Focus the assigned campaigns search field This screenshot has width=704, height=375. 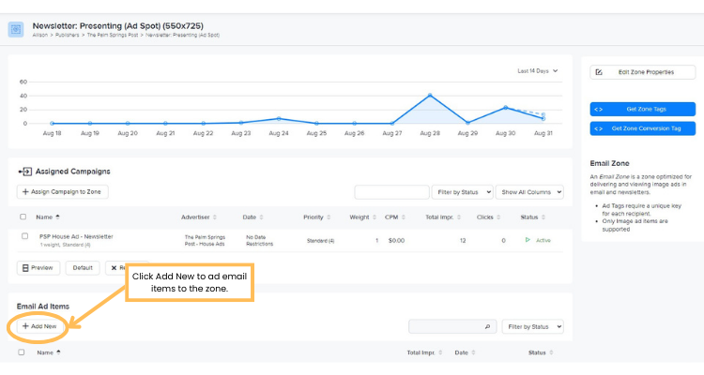390,192
